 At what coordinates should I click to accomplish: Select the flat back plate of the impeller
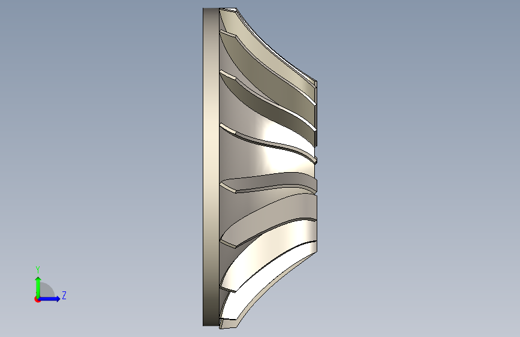click(x=211, y=167)
